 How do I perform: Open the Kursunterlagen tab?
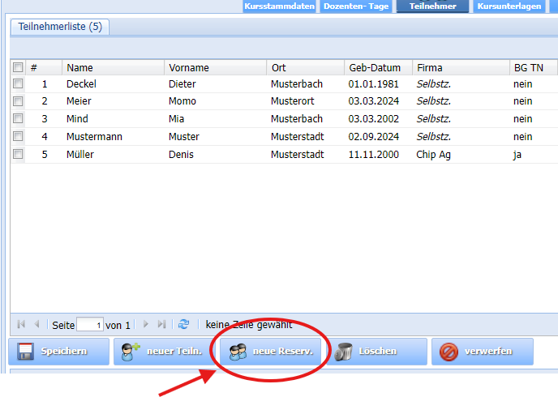tap(510, 6)
